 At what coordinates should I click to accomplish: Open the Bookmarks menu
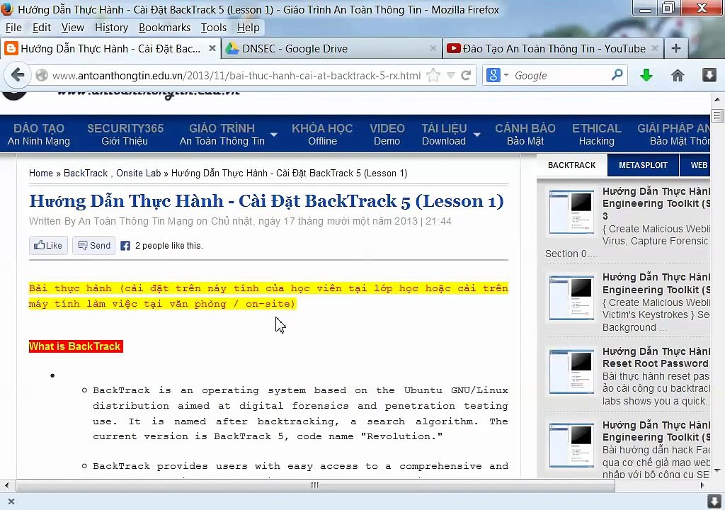[164, 28]
